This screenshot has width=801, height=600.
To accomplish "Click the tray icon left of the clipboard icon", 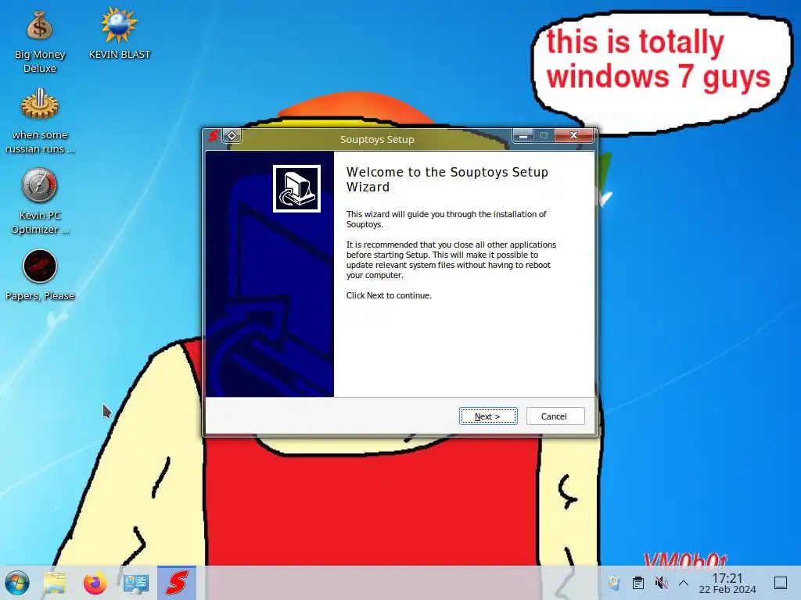I will point(614,583).
